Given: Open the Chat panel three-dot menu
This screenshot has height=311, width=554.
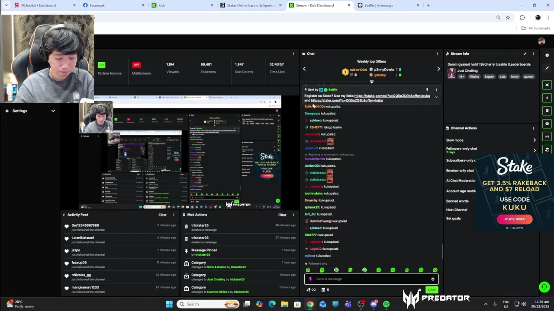Looking at the screenshot, I should 437,54.
